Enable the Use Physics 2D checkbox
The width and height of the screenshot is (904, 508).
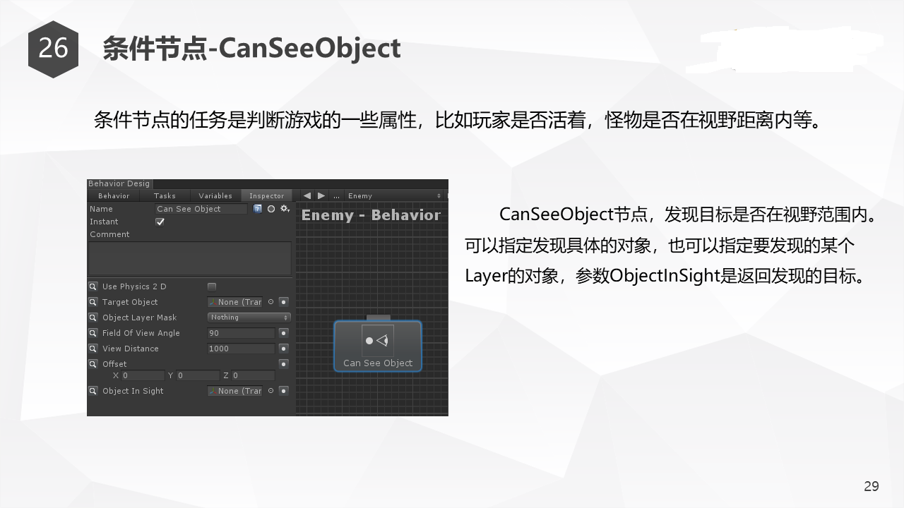pos(212,286)
